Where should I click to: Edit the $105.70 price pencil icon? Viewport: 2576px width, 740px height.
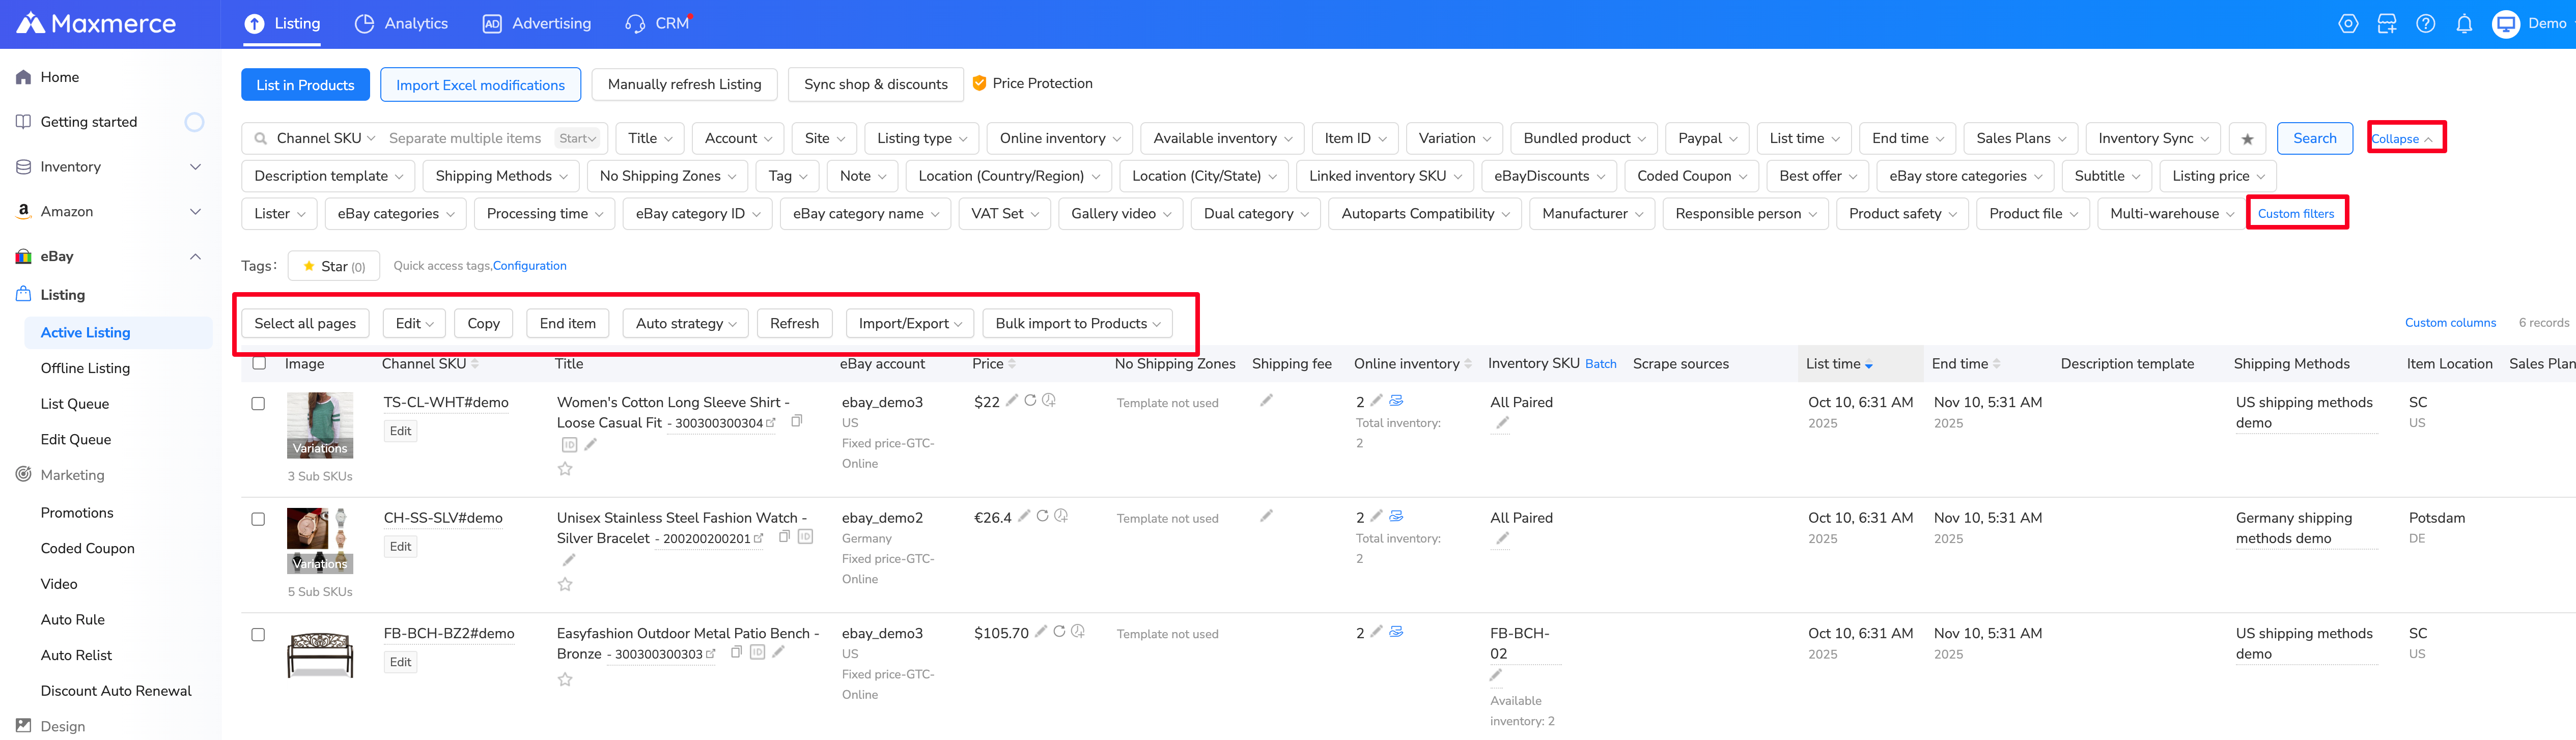[1041, 631]
